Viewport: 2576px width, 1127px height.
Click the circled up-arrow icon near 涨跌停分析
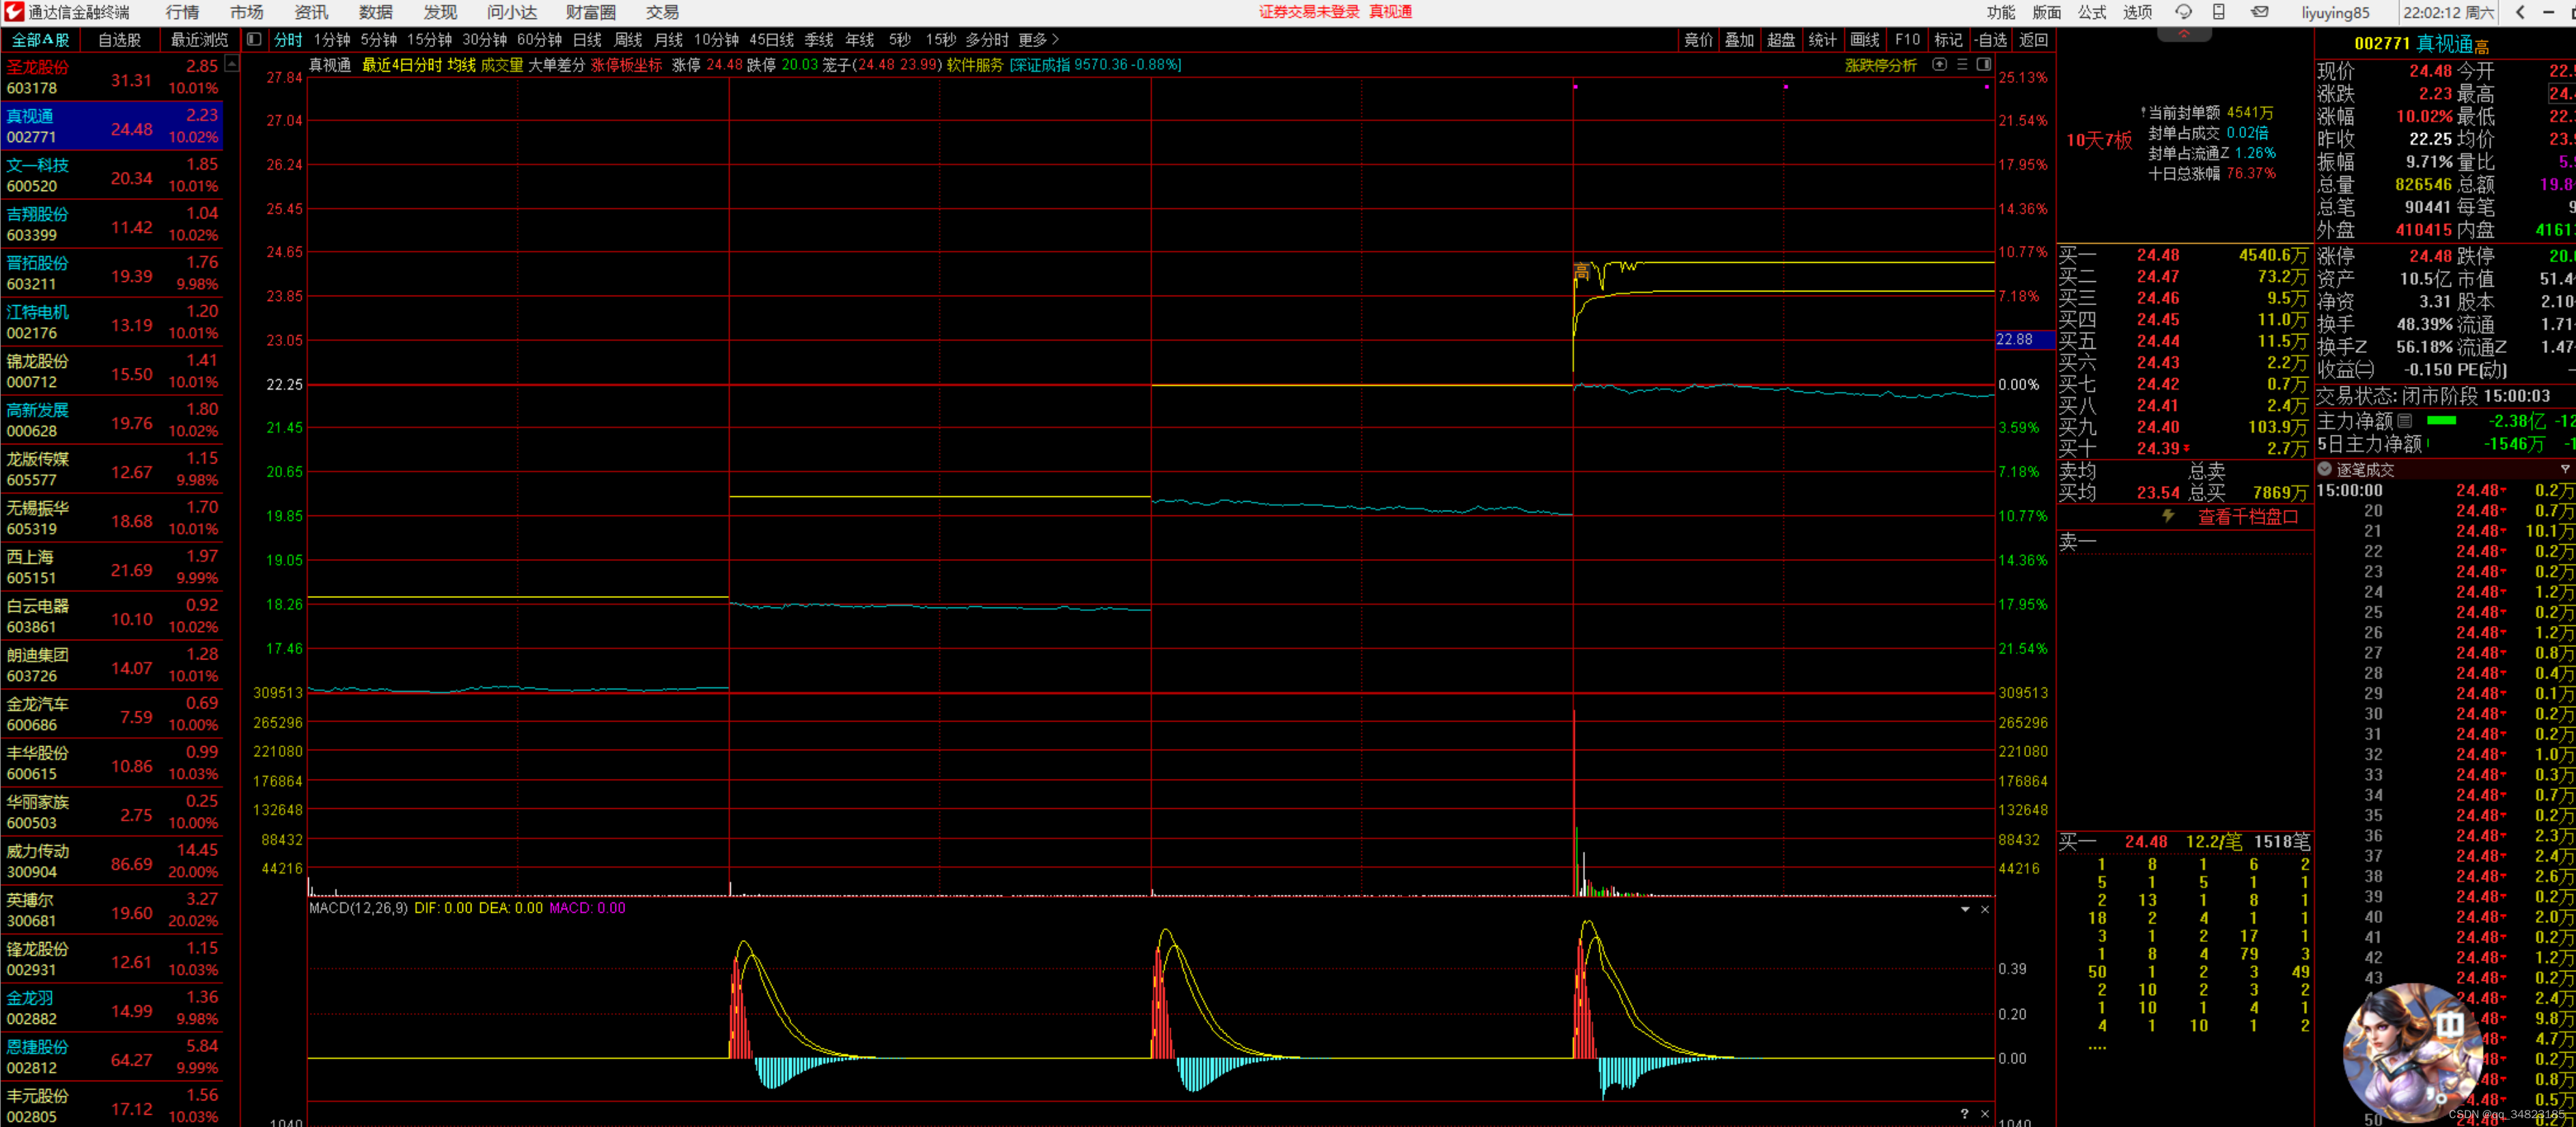pos(1940,65)
